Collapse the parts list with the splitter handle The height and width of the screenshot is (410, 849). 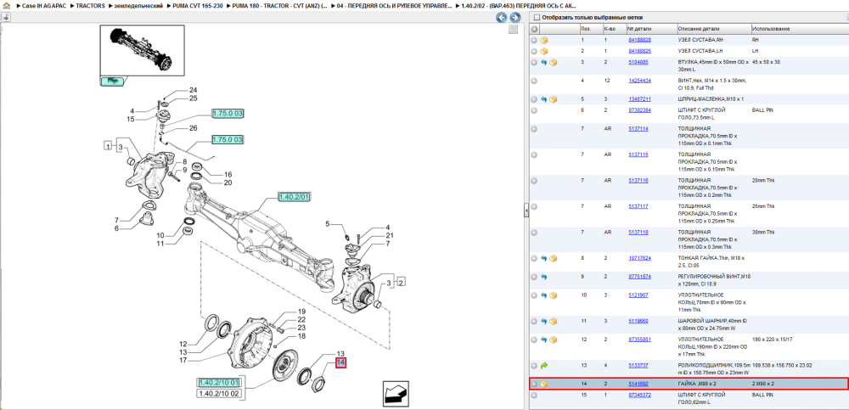coord(526,211)
